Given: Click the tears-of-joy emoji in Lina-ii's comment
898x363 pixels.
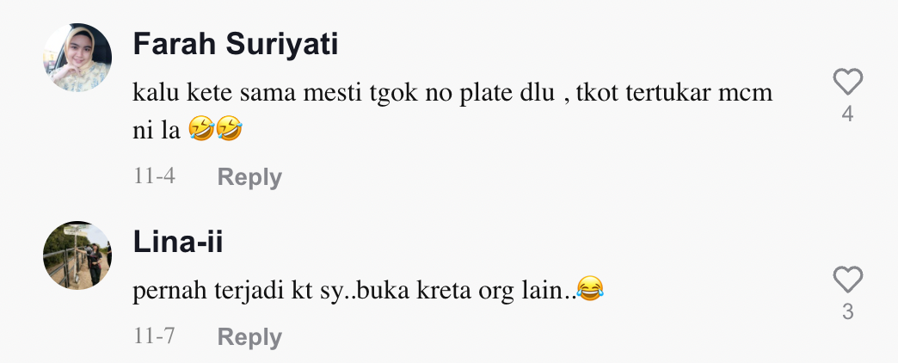Looking at the screenshot, I should 590,288.
